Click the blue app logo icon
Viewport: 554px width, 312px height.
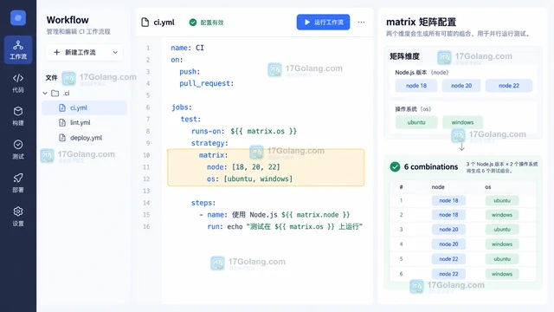point(18,17)
